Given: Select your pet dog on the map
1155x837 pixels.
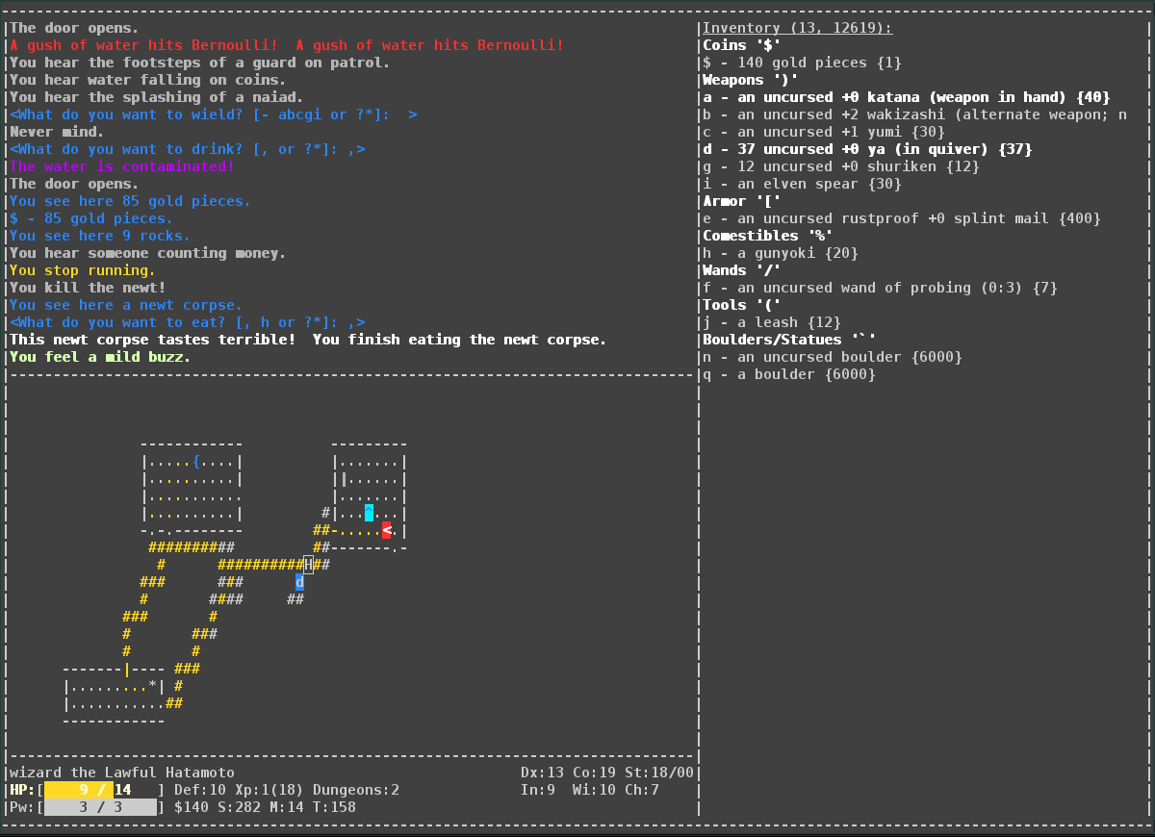Looking at the screenshot, I should pyautogui.click(x=300, y=582).
